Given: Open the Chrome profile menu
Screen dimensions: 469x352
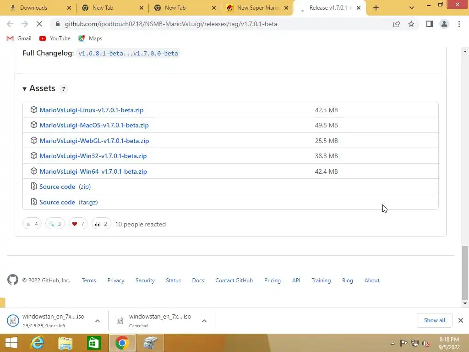Looking at the screenshot, I should click(x=444, y=24).
